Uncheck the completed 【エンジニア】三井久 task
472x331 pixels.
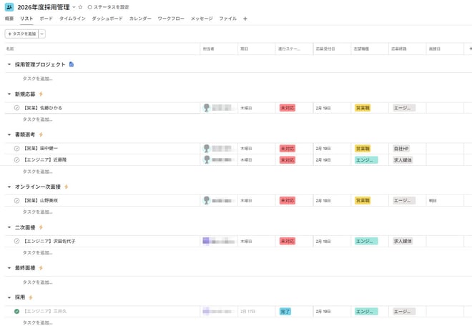pyautogui.click(x=16, y=311)
